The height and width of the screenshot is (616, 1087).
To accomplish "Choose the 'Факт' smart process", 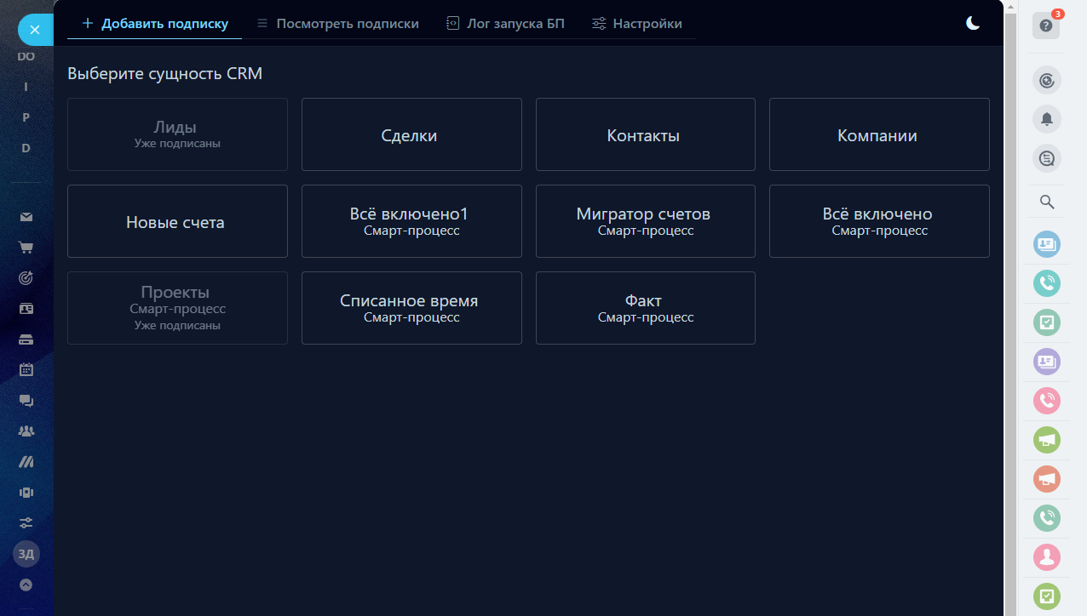I will [x=645, y=308].
